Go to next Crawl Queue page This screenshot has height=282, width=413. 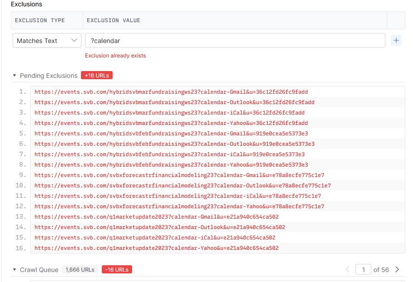[x=397, y=269]
